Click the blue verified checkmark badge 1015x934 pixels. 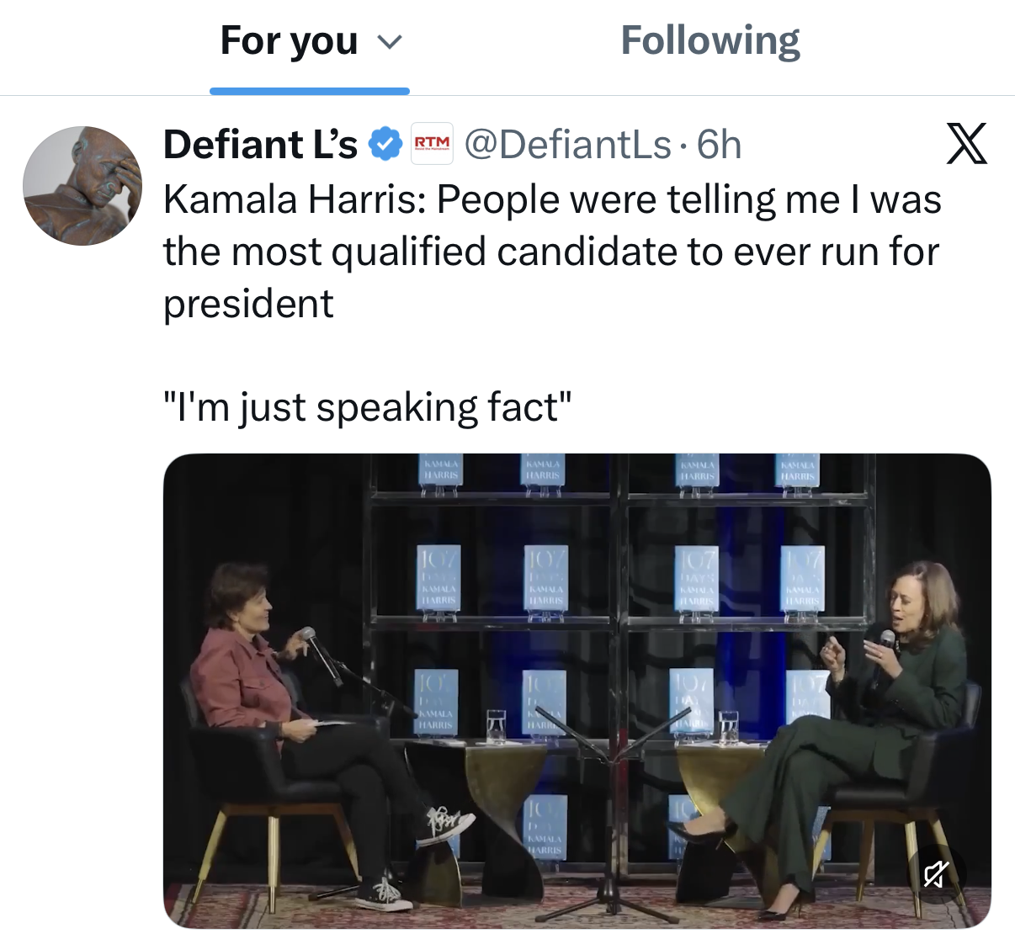[x=385, y=144]
